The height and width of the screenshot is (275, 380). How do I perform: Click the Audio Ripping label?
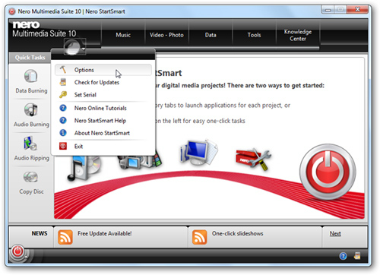(31, 158)
